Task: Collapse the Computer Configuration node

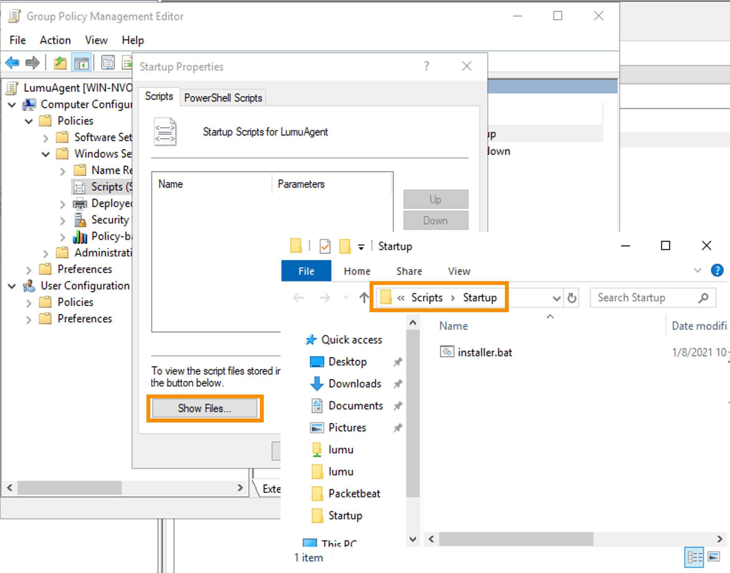Action: pos(12,105)
